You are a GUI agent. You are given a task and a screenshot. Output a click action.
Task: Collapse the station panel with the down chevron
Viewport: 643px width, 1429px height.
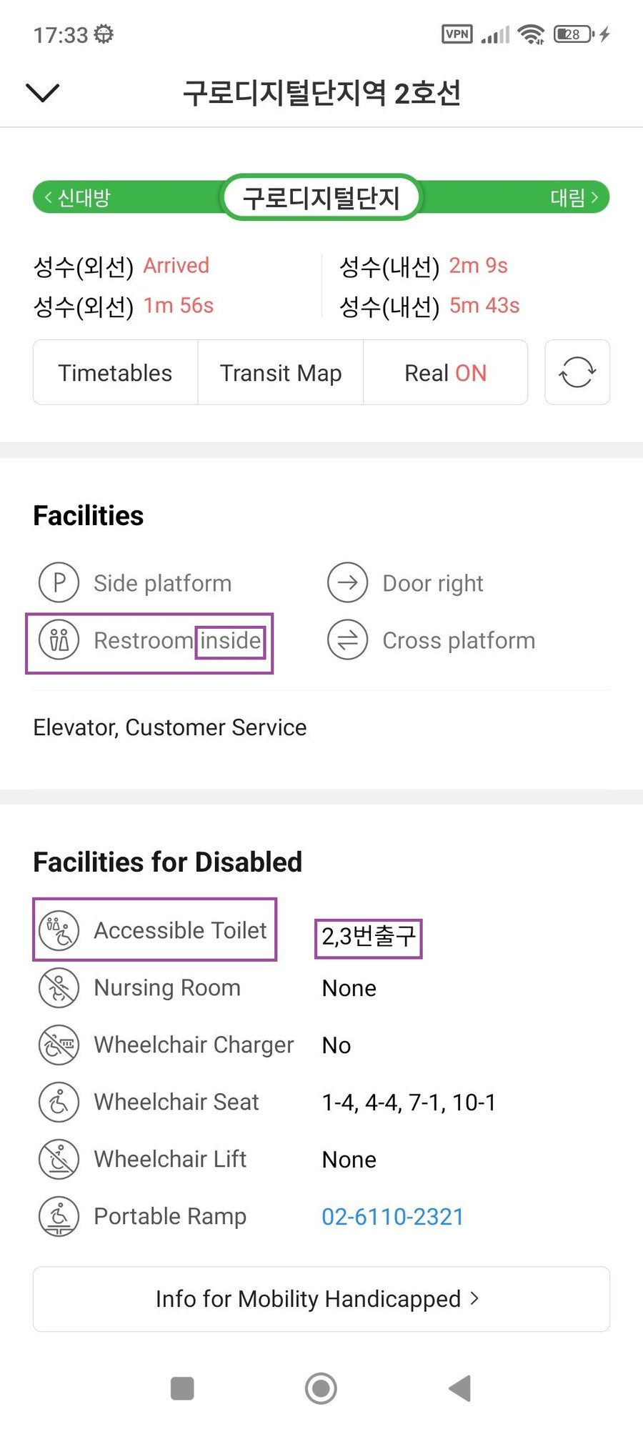(x=42, y=92)
